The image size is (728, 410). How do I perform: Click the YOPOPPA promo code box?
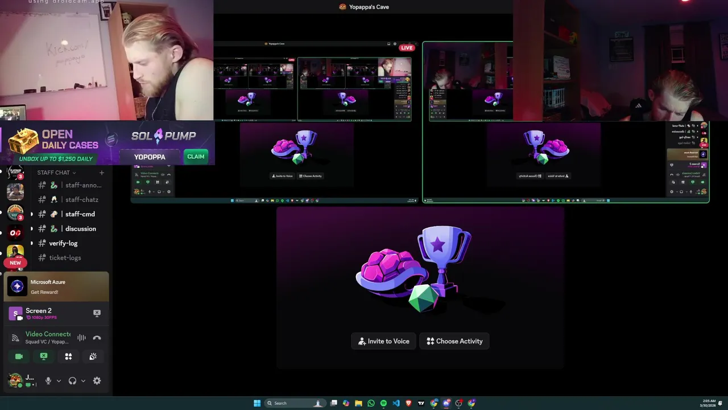pyautogui.click(x=150, y=157)
